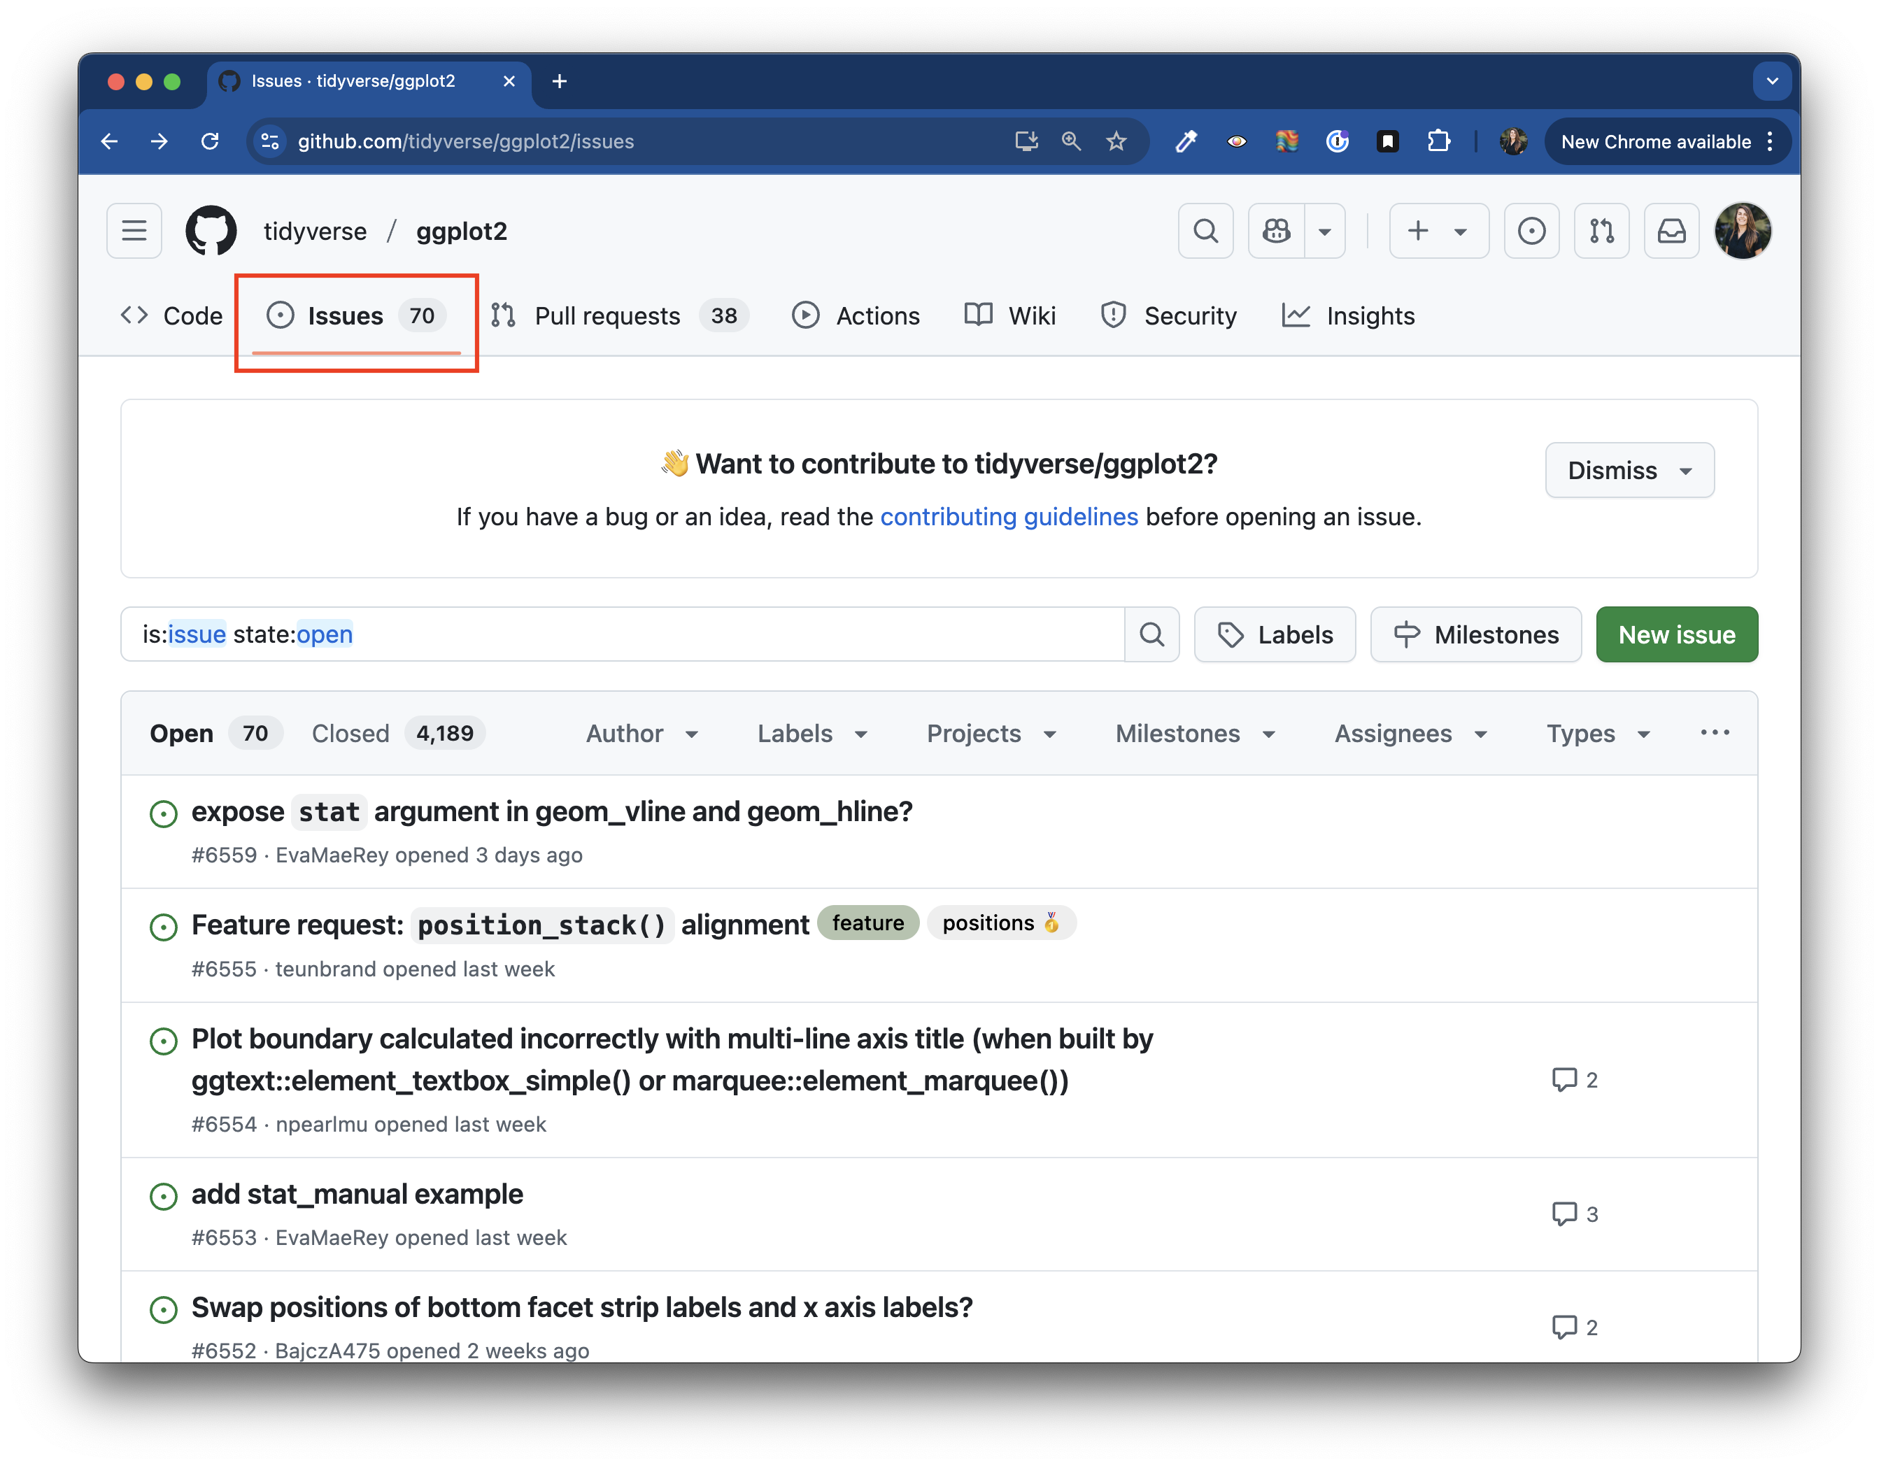Expand the Author filter dropdown
This screenshot has width=1879, height=1466.
point(641,733)
